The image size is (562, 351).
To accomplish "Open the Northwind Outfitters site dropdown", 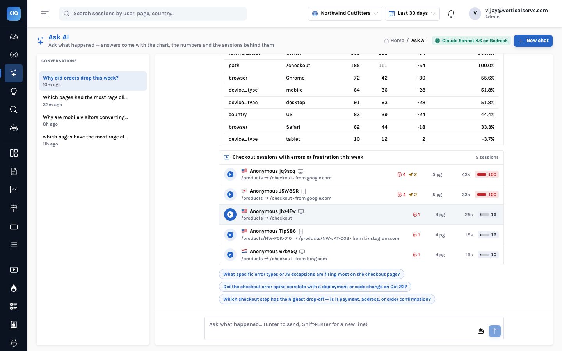I will click(x=345, y=13).
